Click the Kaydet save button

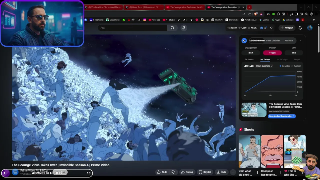[205, 172]
